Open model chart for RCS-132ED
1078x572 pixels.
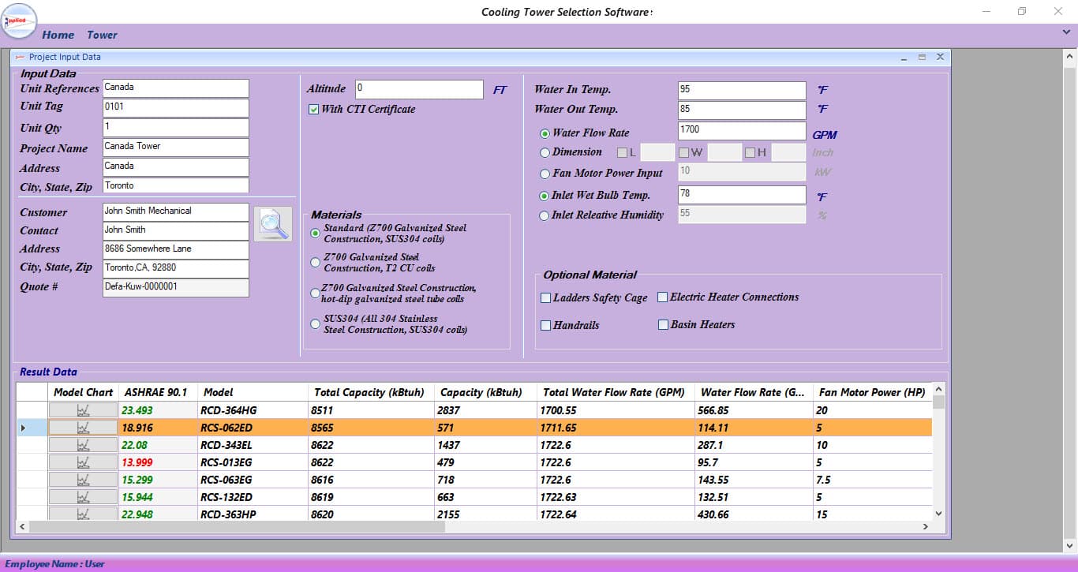(x=83, y=497)
